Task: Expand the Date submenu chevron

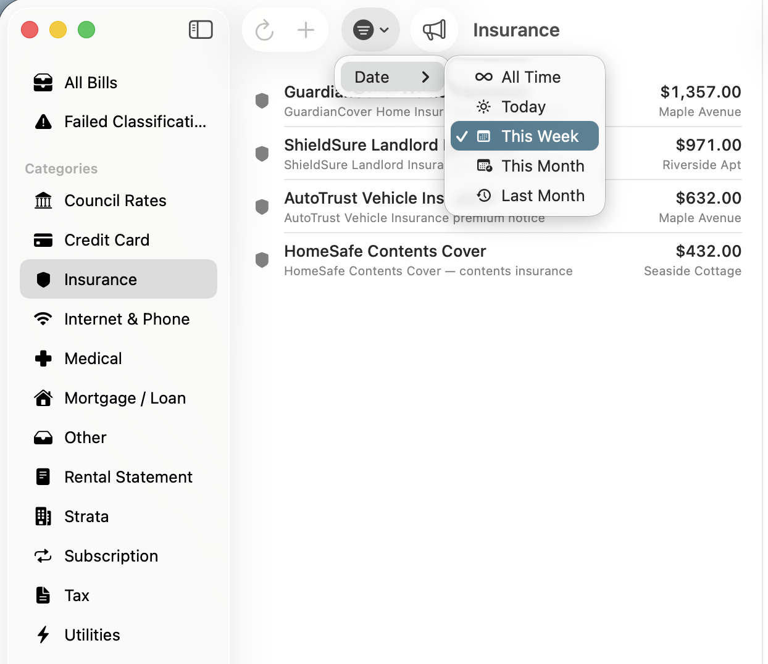Action: click(x=425, y=77)
